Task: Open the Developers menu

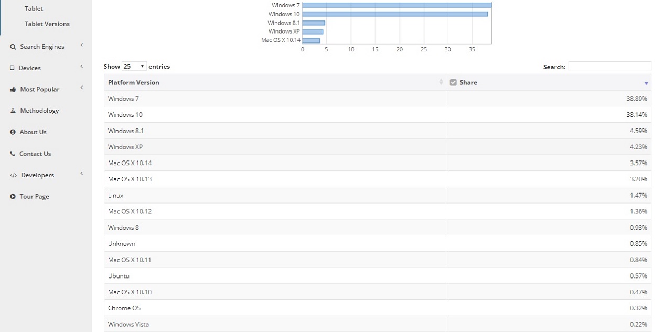Action: point(37,175)
